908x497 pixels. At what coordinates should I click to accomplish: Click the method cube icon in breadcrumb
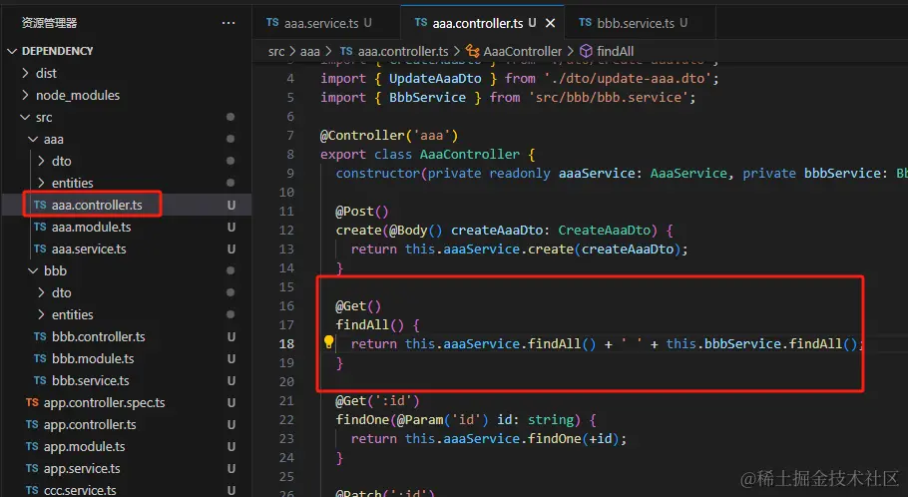[x=586, y=52]
